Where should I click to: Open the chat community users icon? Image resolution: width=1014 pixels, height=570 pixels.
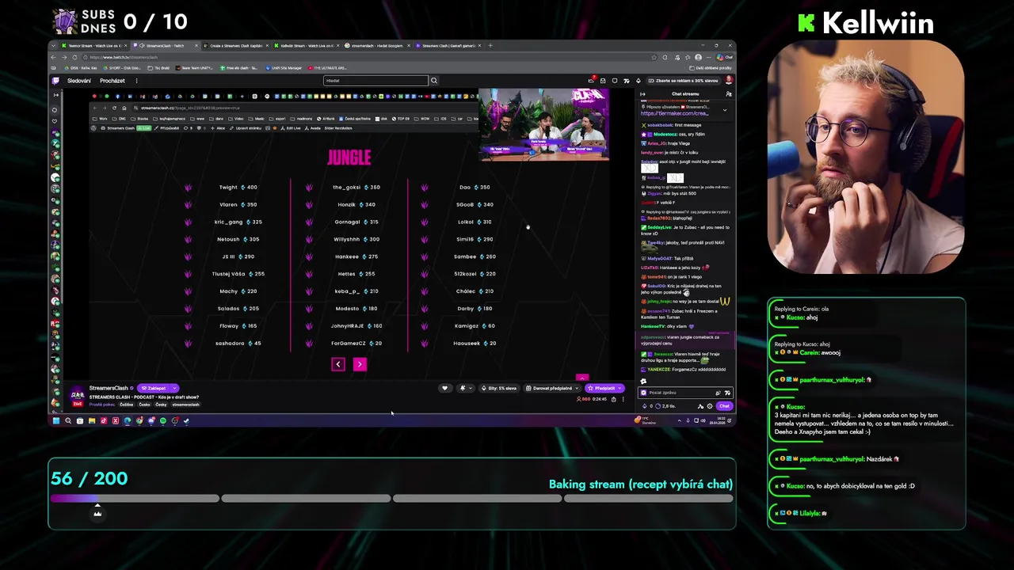729,94
